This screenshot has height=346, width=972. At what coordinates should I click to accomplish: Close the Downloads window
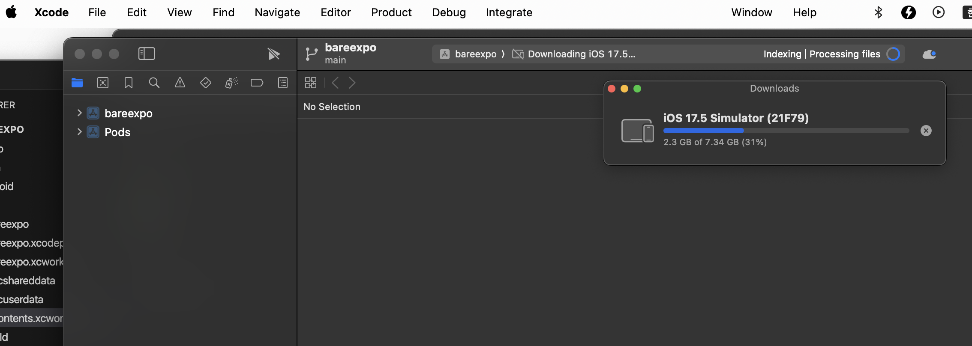pyautogui.click(x=612, y=89)
